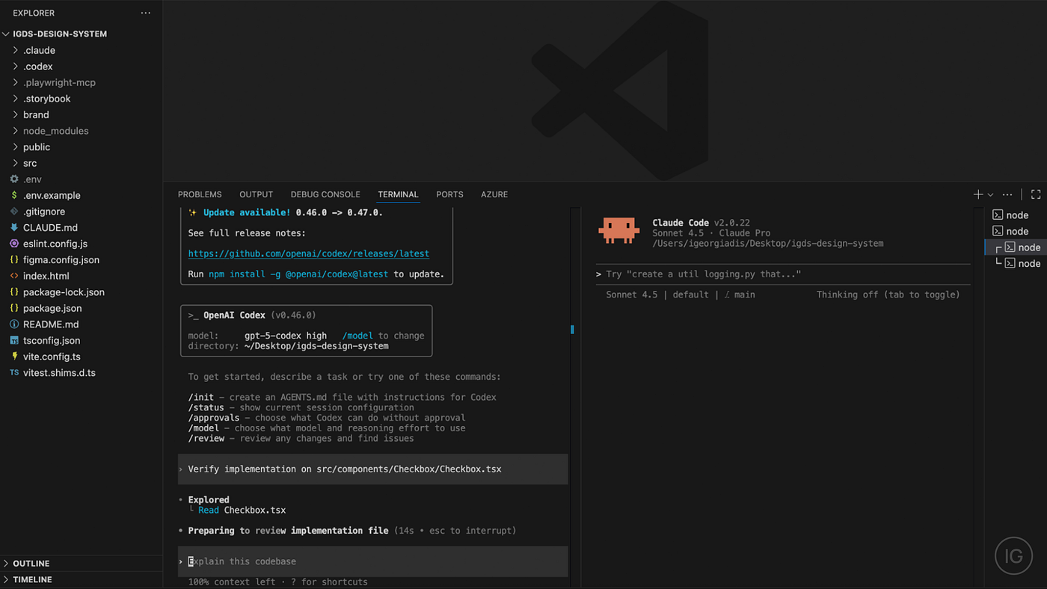Screen dimensions: 1047x589
Task: Switch to the PROBLEMS tab
Action: coord(200,194)
